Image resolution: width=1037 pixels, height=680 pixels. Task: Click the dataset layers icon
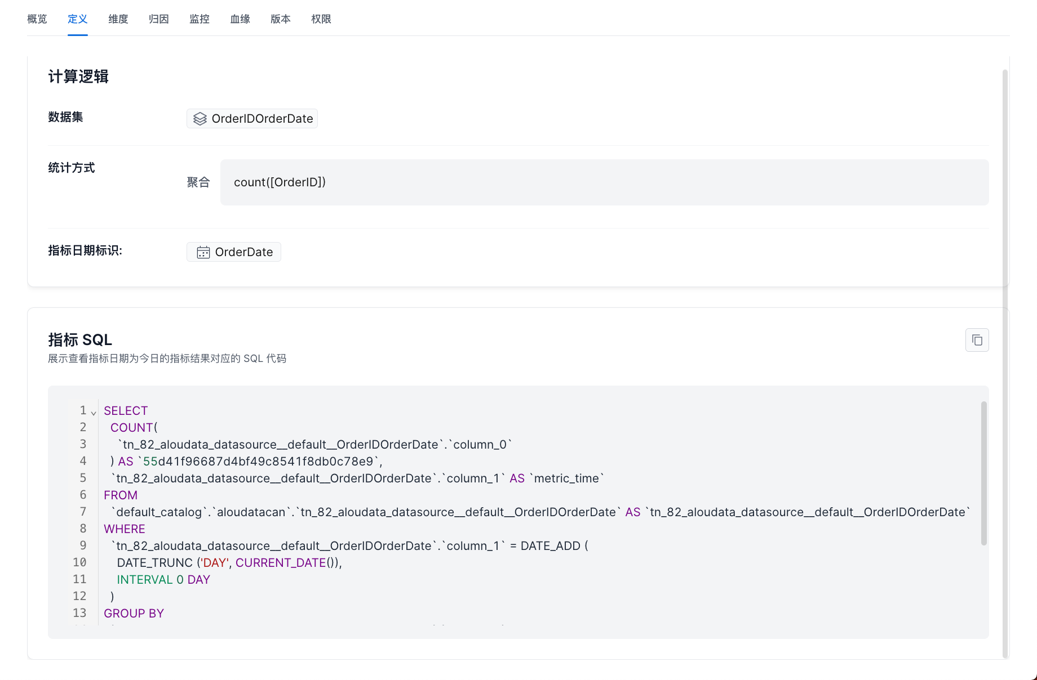(x=200, y=119)
